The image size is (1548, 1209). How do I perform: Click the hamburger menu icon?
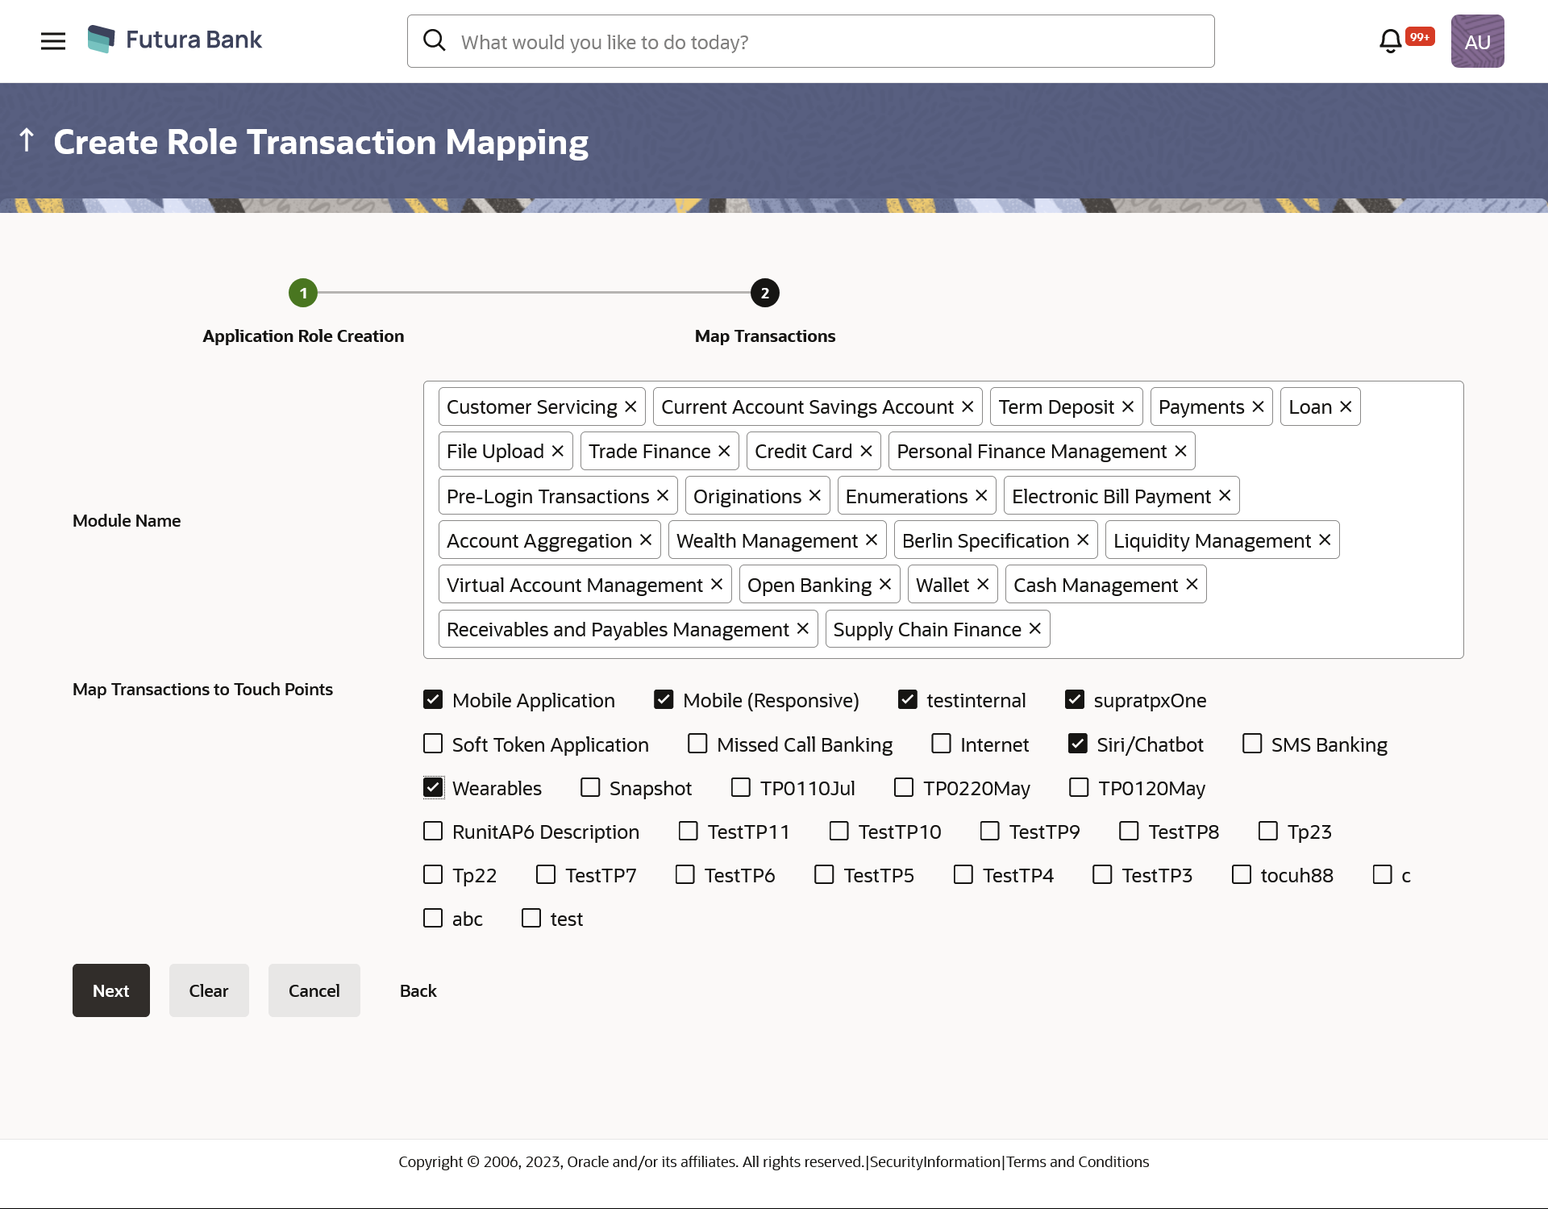[52, 40]
